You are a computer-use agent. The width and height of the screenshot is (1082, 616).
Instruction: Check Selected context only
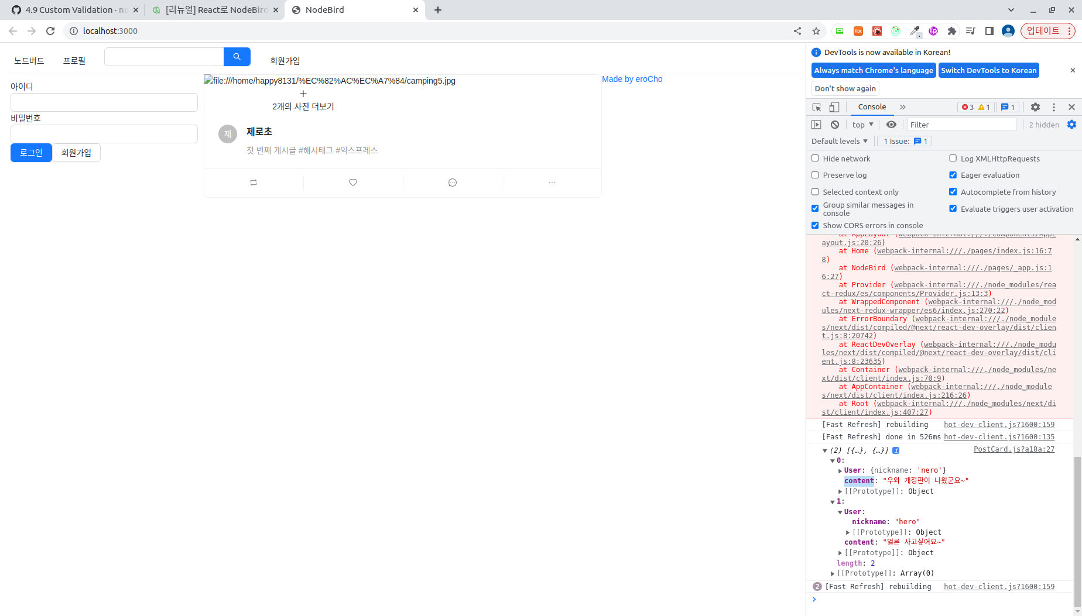815,192
